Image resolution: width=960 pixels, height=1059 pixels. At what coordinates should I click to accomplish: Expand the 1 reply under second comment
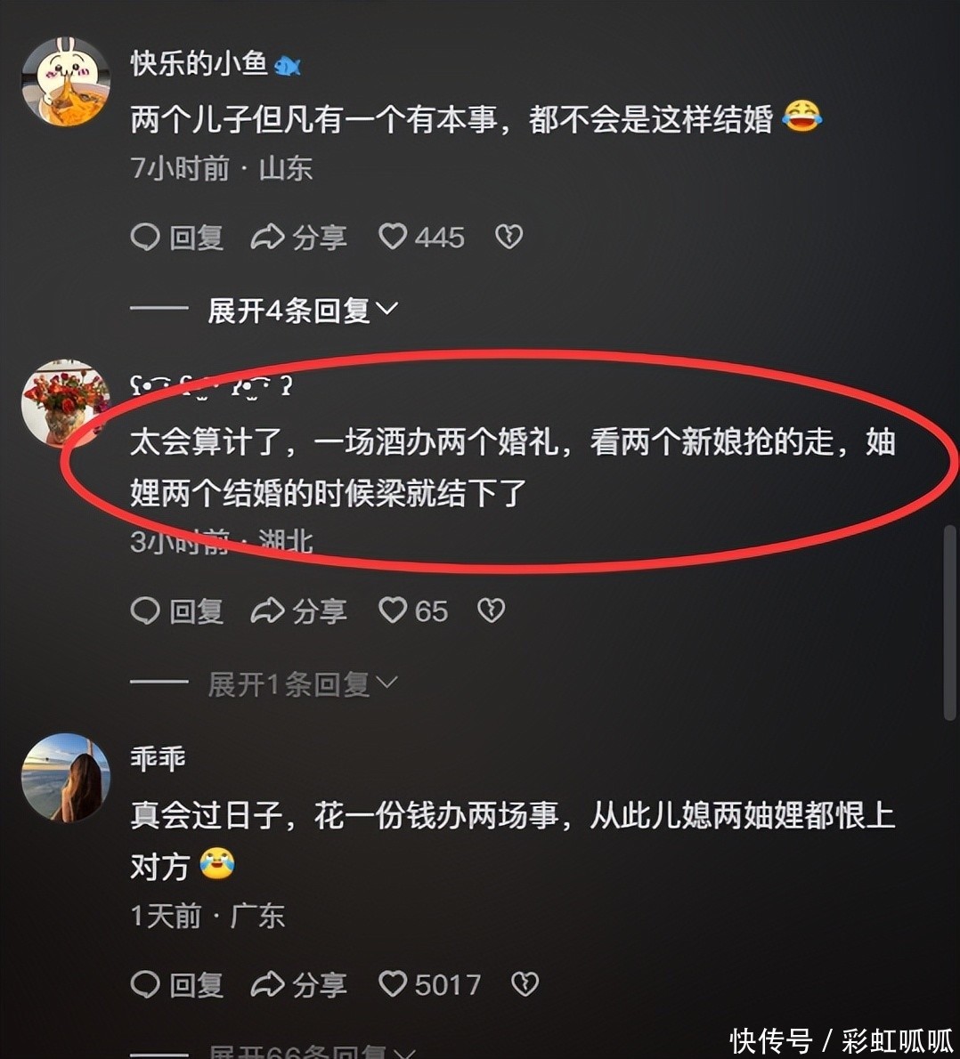(x=302, y=684)
